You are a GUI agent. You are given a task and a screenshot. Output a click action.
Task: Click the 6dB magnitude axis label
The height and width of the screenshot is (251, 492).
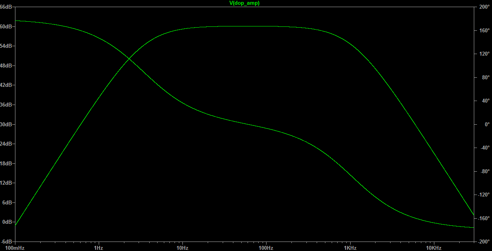click(x=7, y=202)
